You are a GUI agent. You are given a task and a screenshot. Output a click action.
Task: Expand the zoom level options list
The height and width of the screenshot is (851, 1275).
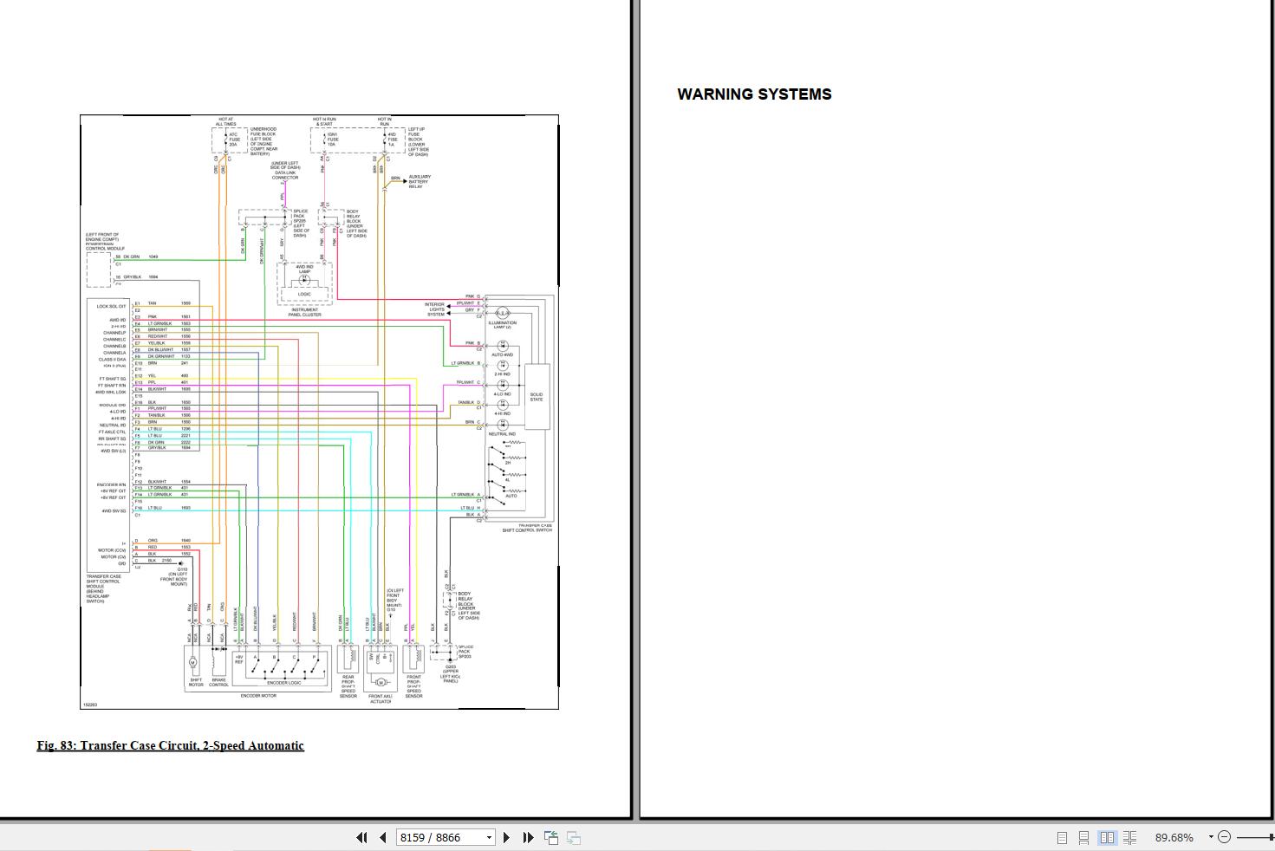click(x=1211, y=837)
